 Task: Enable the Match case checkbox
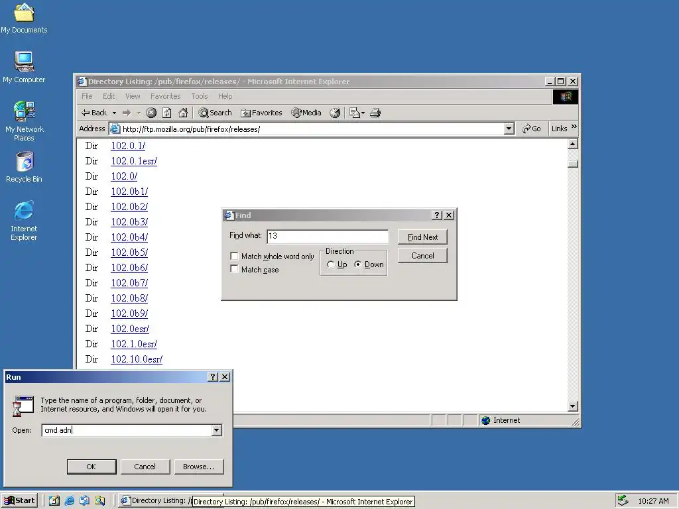coord(234,269)
